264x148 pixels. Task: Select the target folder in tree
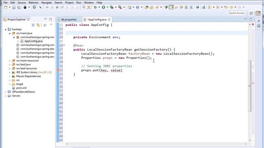click(x=19, y=84)
